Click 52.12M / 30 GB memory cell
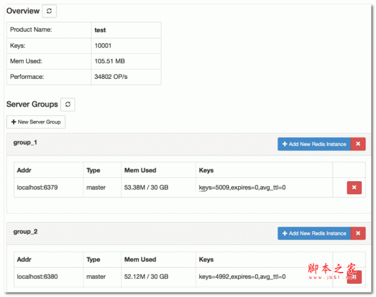Image resolution: width=376 pixels, height=297 pixels. [x=159, y=277]
